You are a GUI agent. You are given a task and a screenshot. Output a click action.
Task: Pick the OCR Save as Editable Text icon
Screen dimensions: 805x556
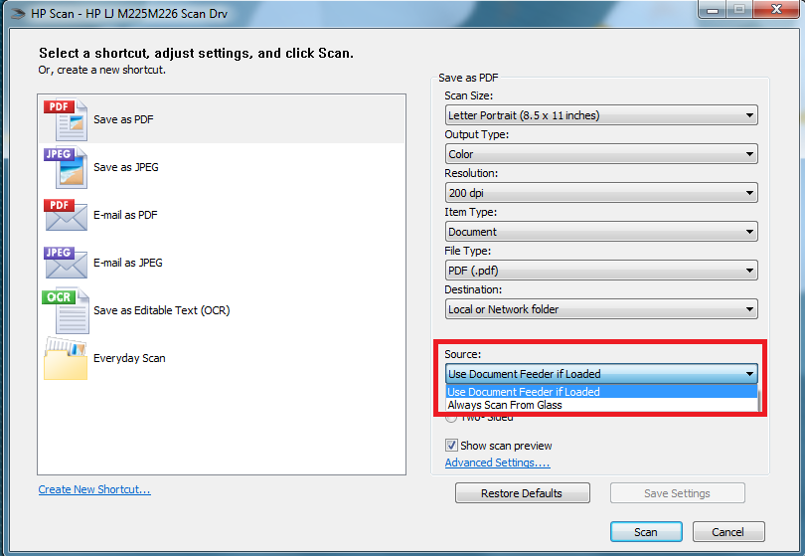pyautogui.click(x=66, y=310)
